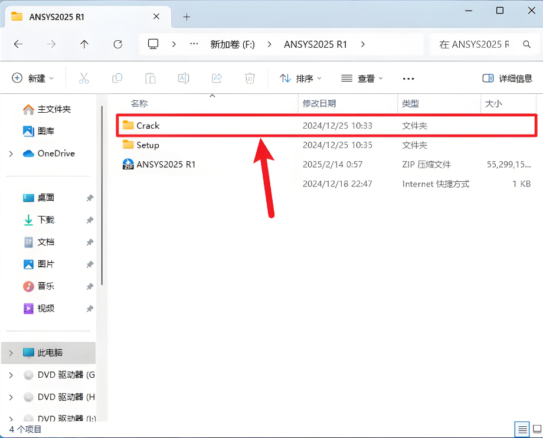
Task: Open 文档 documents in quick access
Action: 38,242
